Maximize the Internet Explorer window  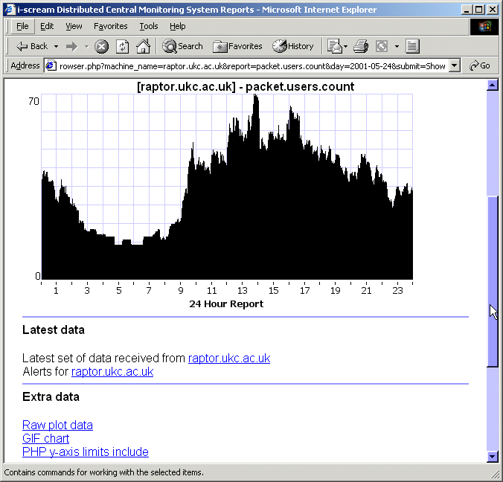(x=478, y=10)
